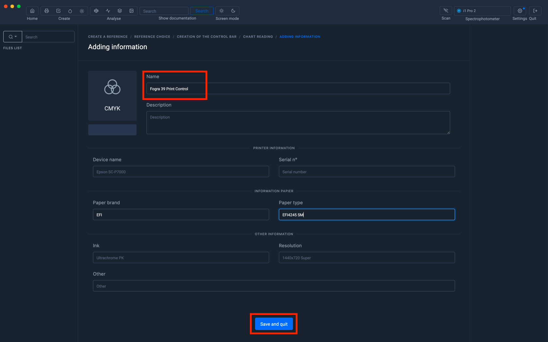Go to Creation of the Control Bar breadcrumb
548x342 pixels.
206,37
